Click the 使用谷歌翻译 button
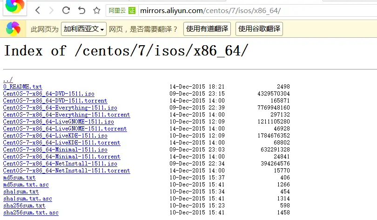The image size is (377, 220). pos(259,29)
